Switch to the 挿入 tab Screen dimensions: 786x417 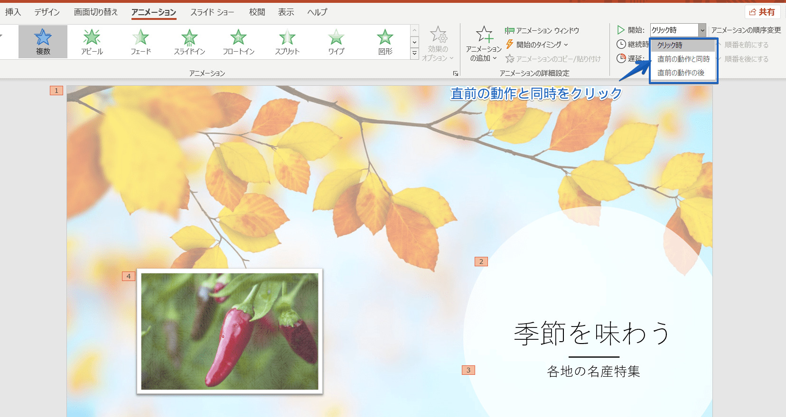pyautogui.click(x=13, y=12)
